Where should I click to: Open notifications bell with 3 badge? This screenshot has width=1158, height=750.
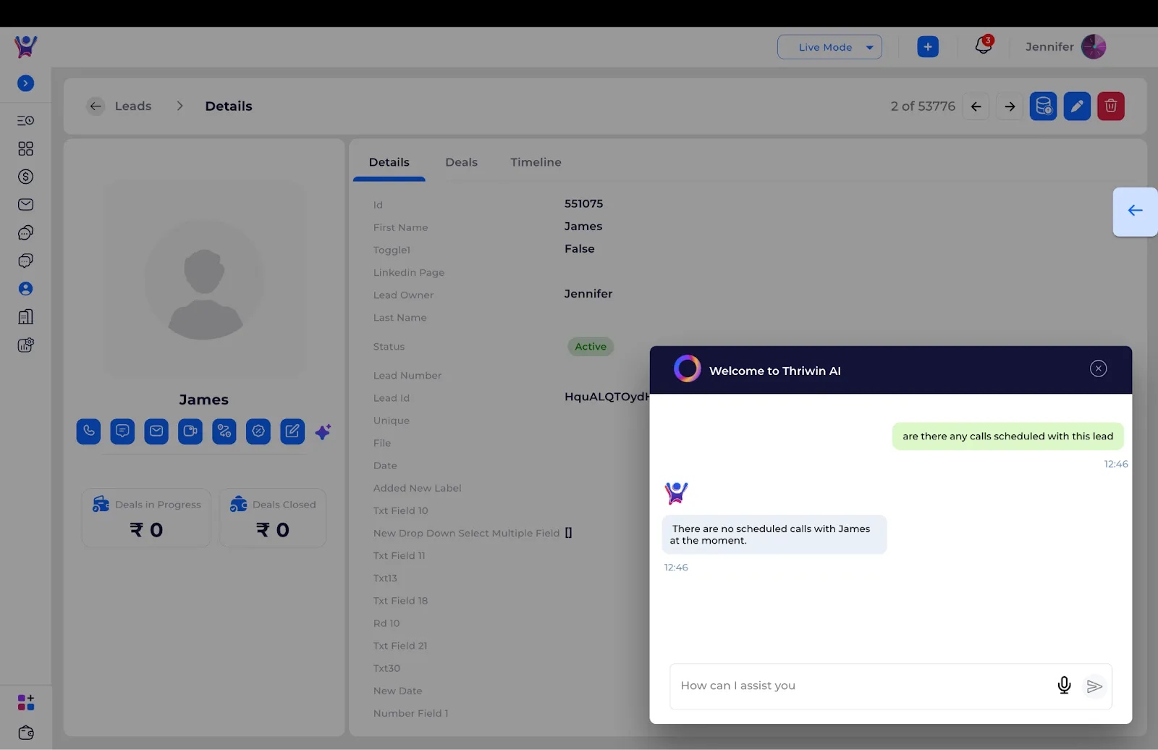984,46
